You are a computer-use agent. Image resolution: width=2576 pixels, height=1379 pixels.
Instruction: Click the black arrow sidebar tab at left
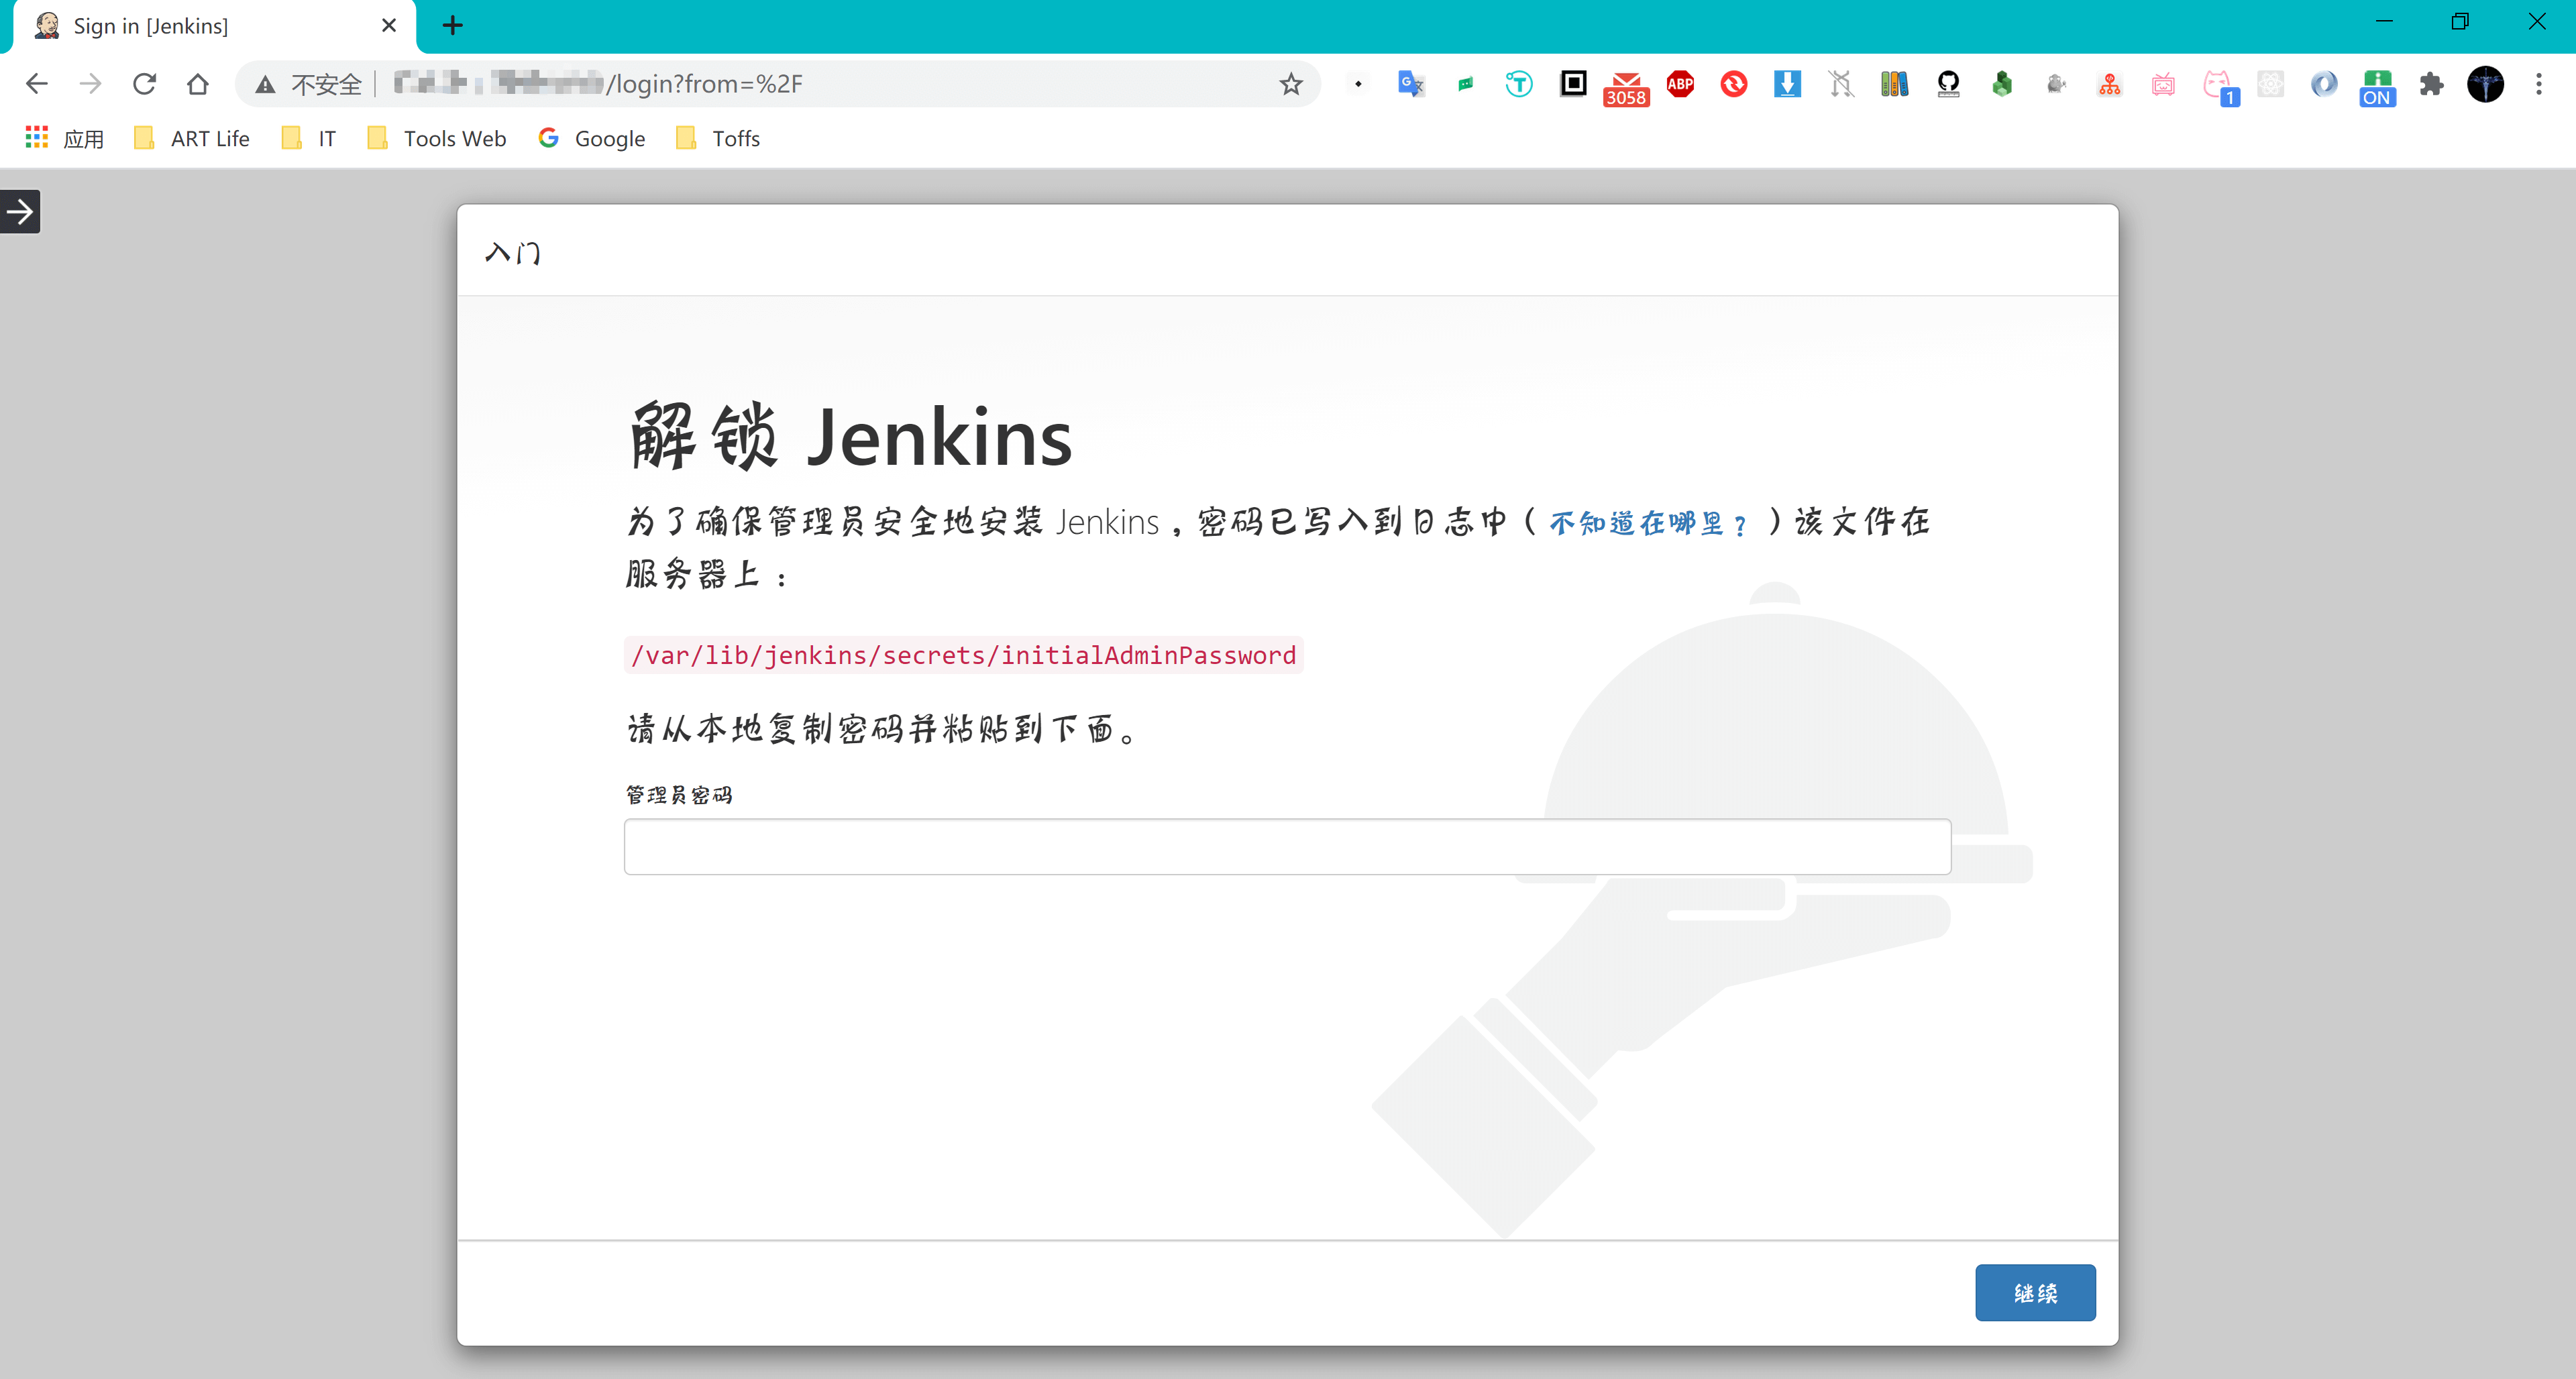(20, 211)
